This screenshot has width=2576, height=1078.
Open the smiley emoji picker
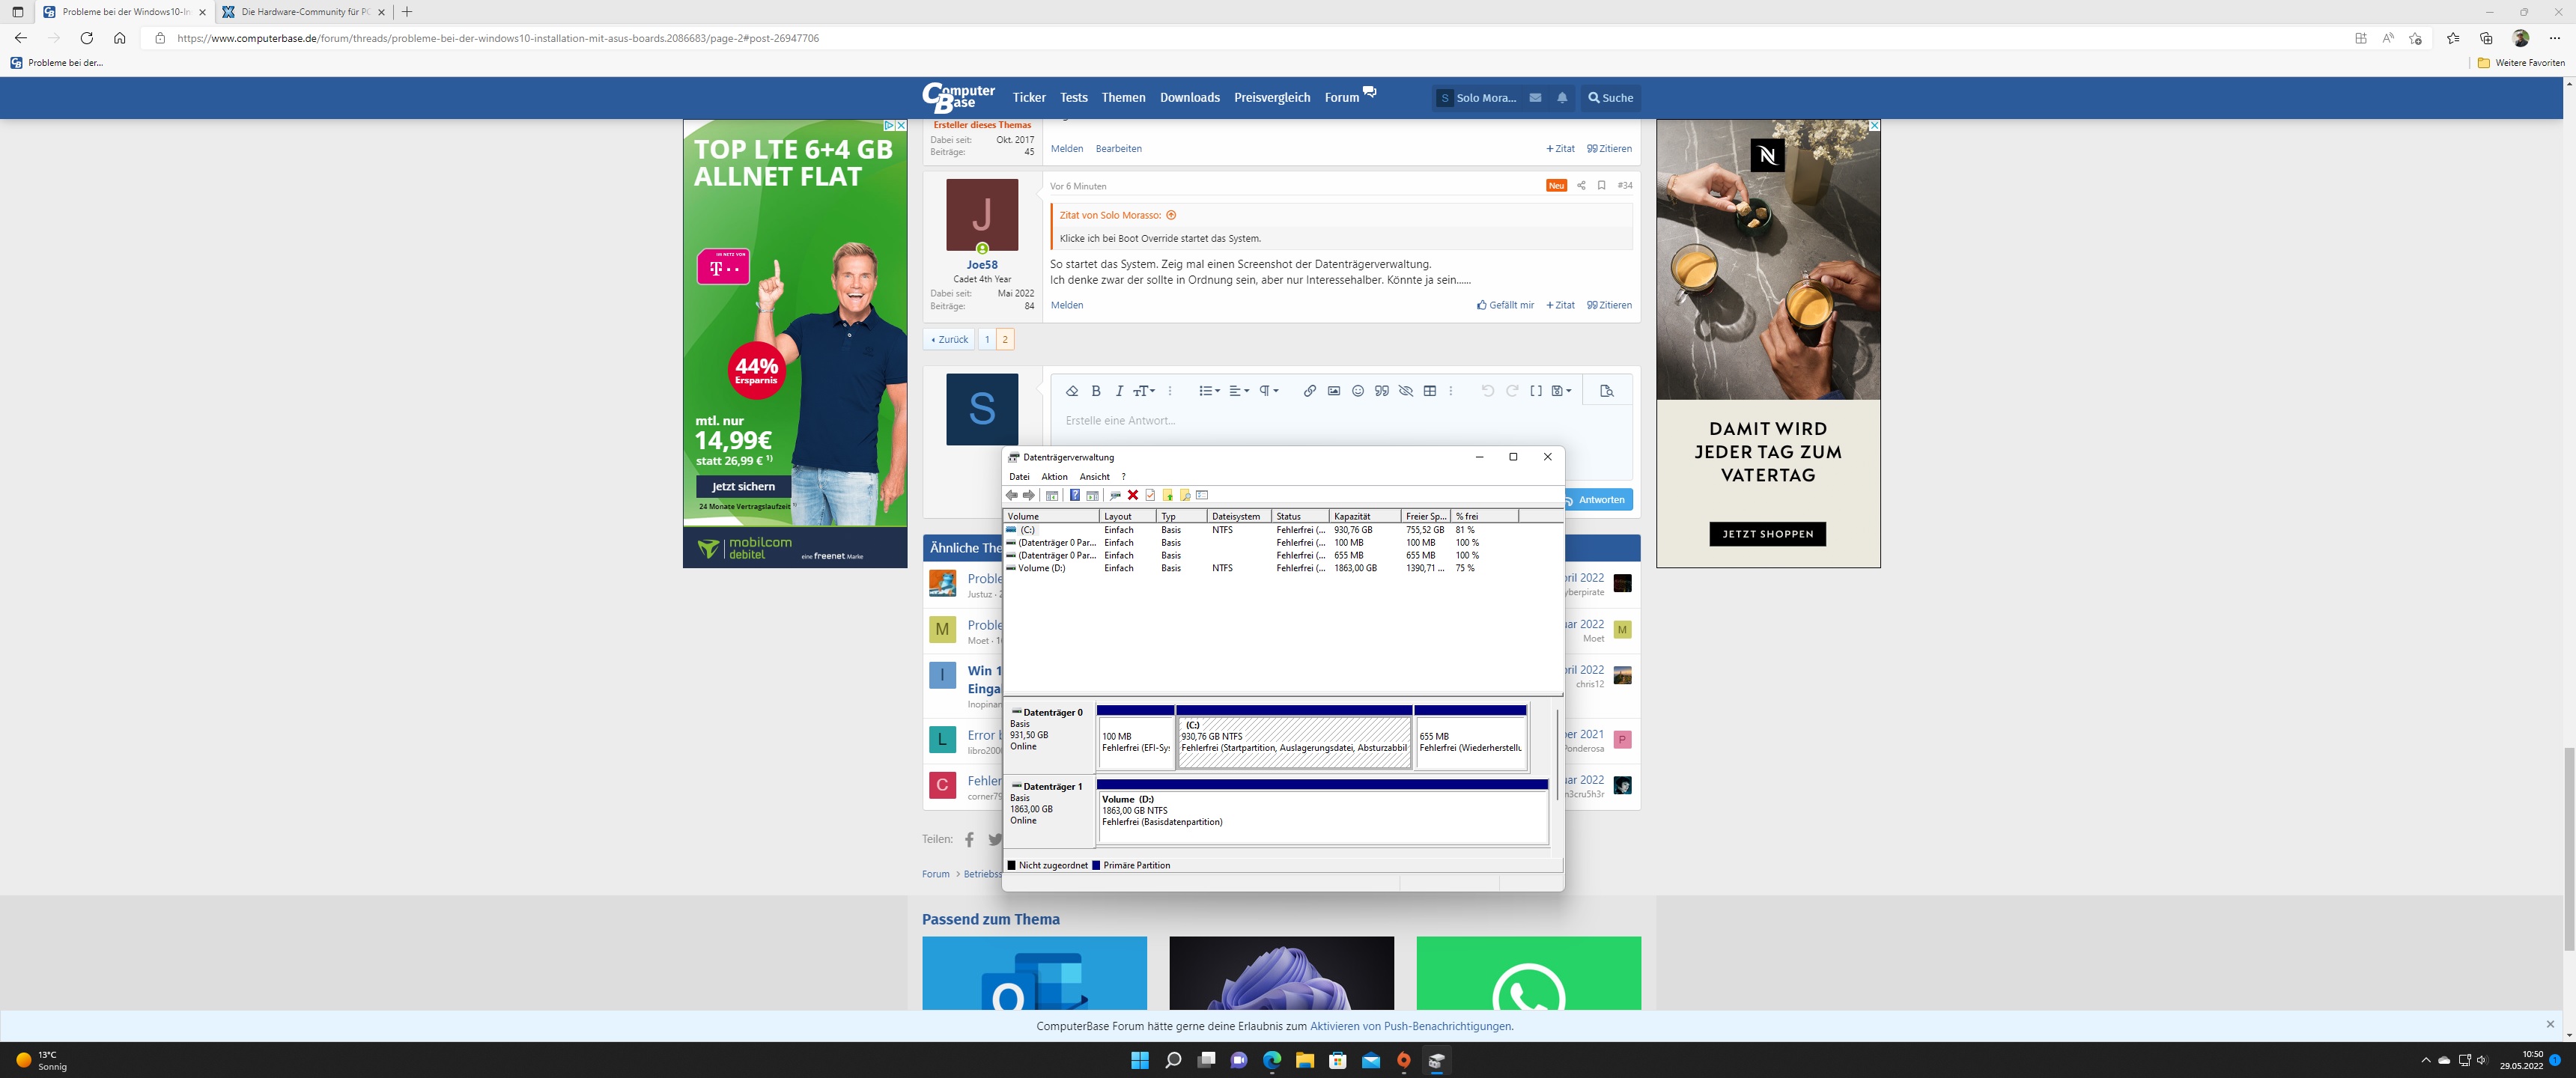pyautogui.click(x=1357, y=391)
